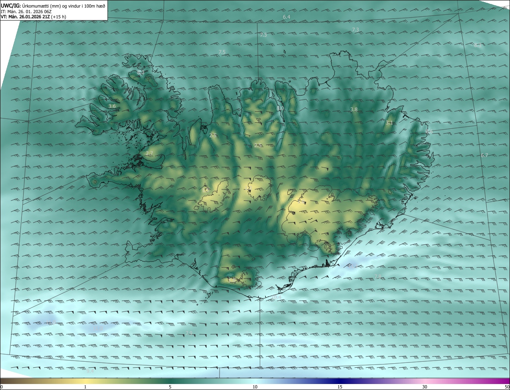Click the 1 tick label on the color scale

click(85, 387)
